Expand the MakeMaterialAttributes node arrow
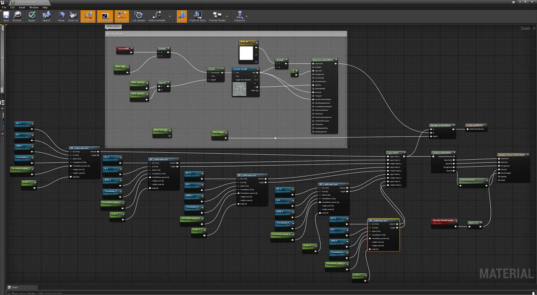537x295 pixels. pos(336,60)
